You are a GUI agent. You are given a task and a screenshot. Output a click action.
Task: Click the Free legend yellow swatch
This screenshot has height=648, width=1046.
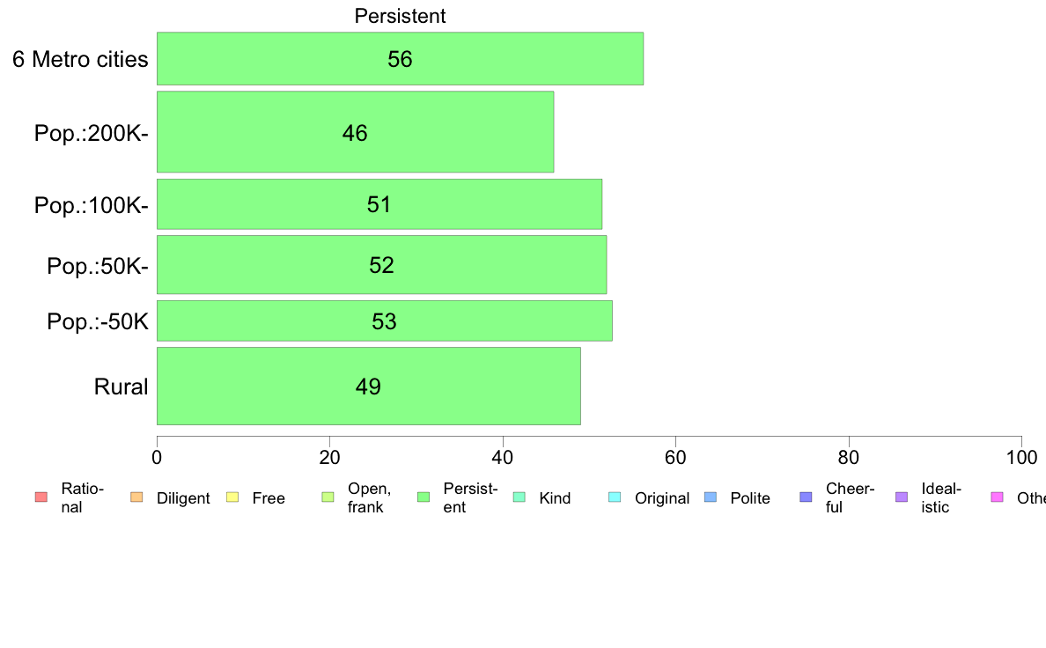pos(232,497)
